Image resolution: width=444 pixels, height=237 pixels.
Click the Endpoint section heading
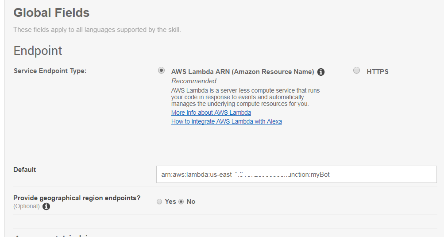pyautogui.click(x=38, y=51)
